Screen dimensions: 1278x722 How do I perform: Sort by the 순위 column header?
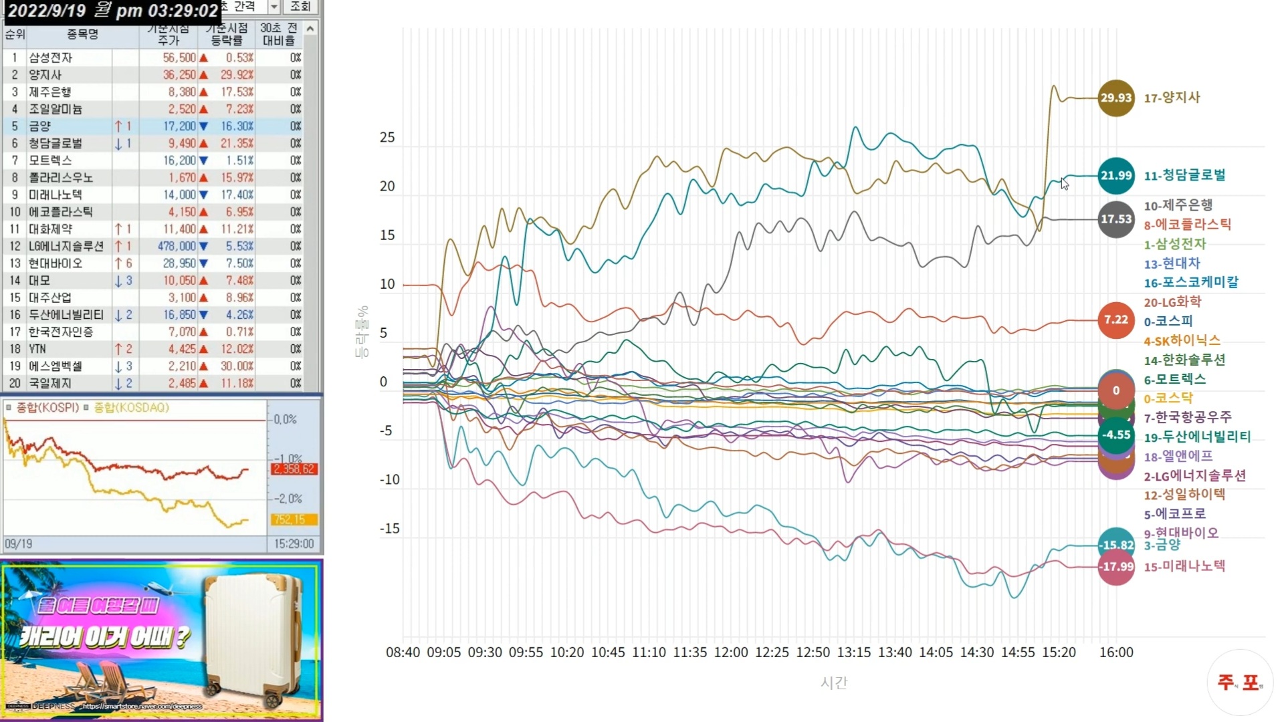pos(15,34)
